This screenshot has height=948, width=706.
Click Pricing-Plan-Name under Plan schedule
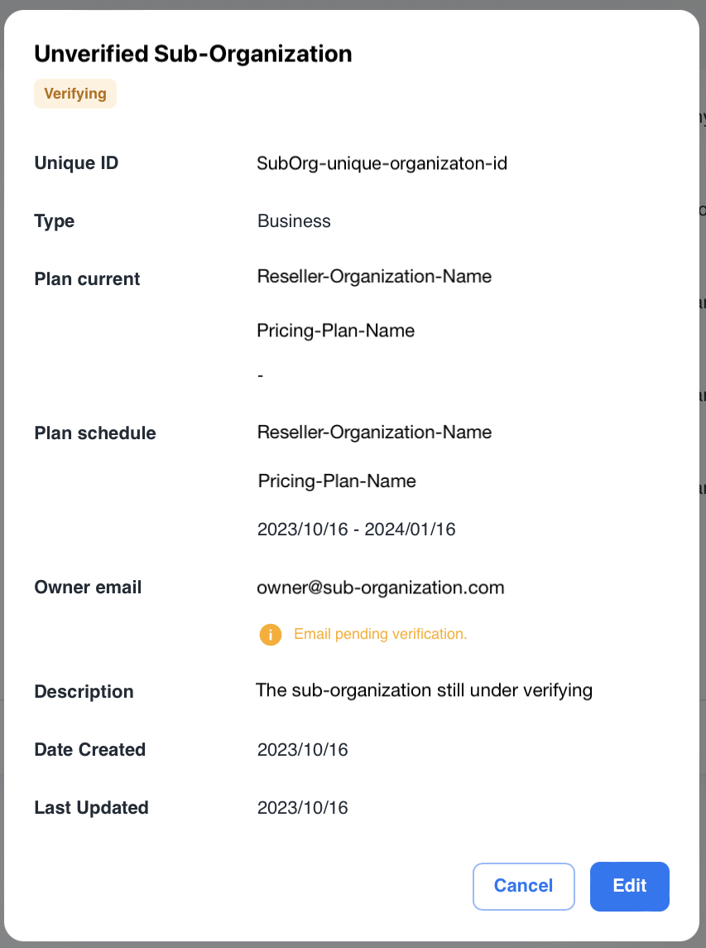pyautogui.click(x=336, y=481)
